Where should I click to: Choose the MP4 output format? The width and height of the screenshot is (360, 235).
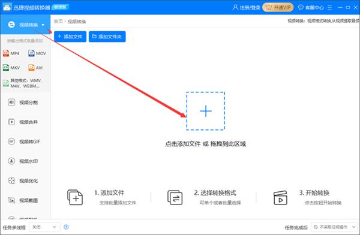(x=11, y=53)
